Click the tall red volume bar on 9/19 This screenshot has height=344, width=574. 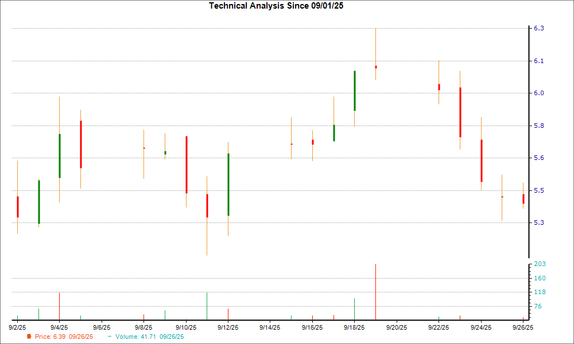tap(375, 291)
